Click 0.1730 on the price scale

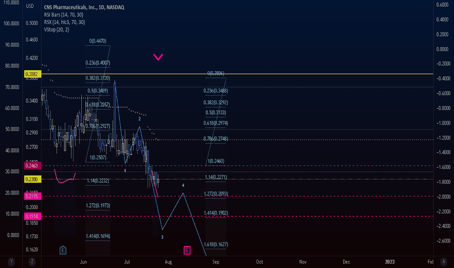(32, 237)
